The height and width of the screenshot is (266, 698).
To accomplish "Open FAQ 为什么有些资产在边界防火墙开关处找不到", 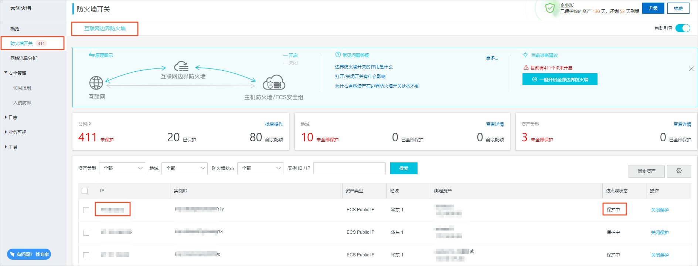I will tap(377, 86).
